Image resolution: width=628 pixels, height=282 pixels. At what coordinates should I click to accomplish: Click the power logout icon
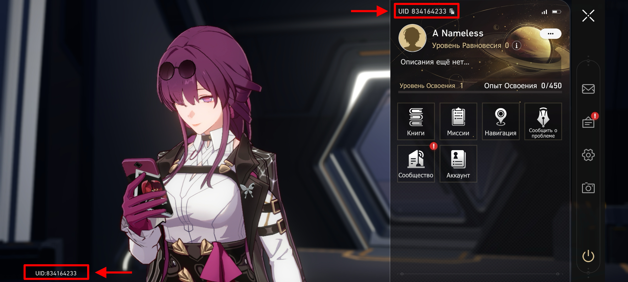click(588, 256)
